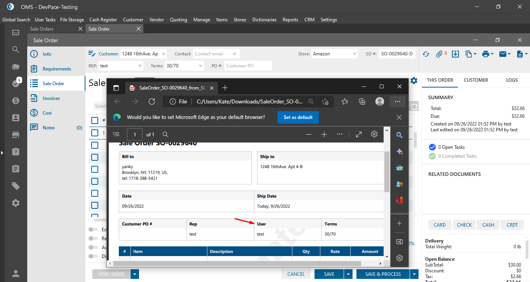530x282 pixels.
Task: Open the dollar coin icon in OMS sidebar
Action: coord(16,101)
